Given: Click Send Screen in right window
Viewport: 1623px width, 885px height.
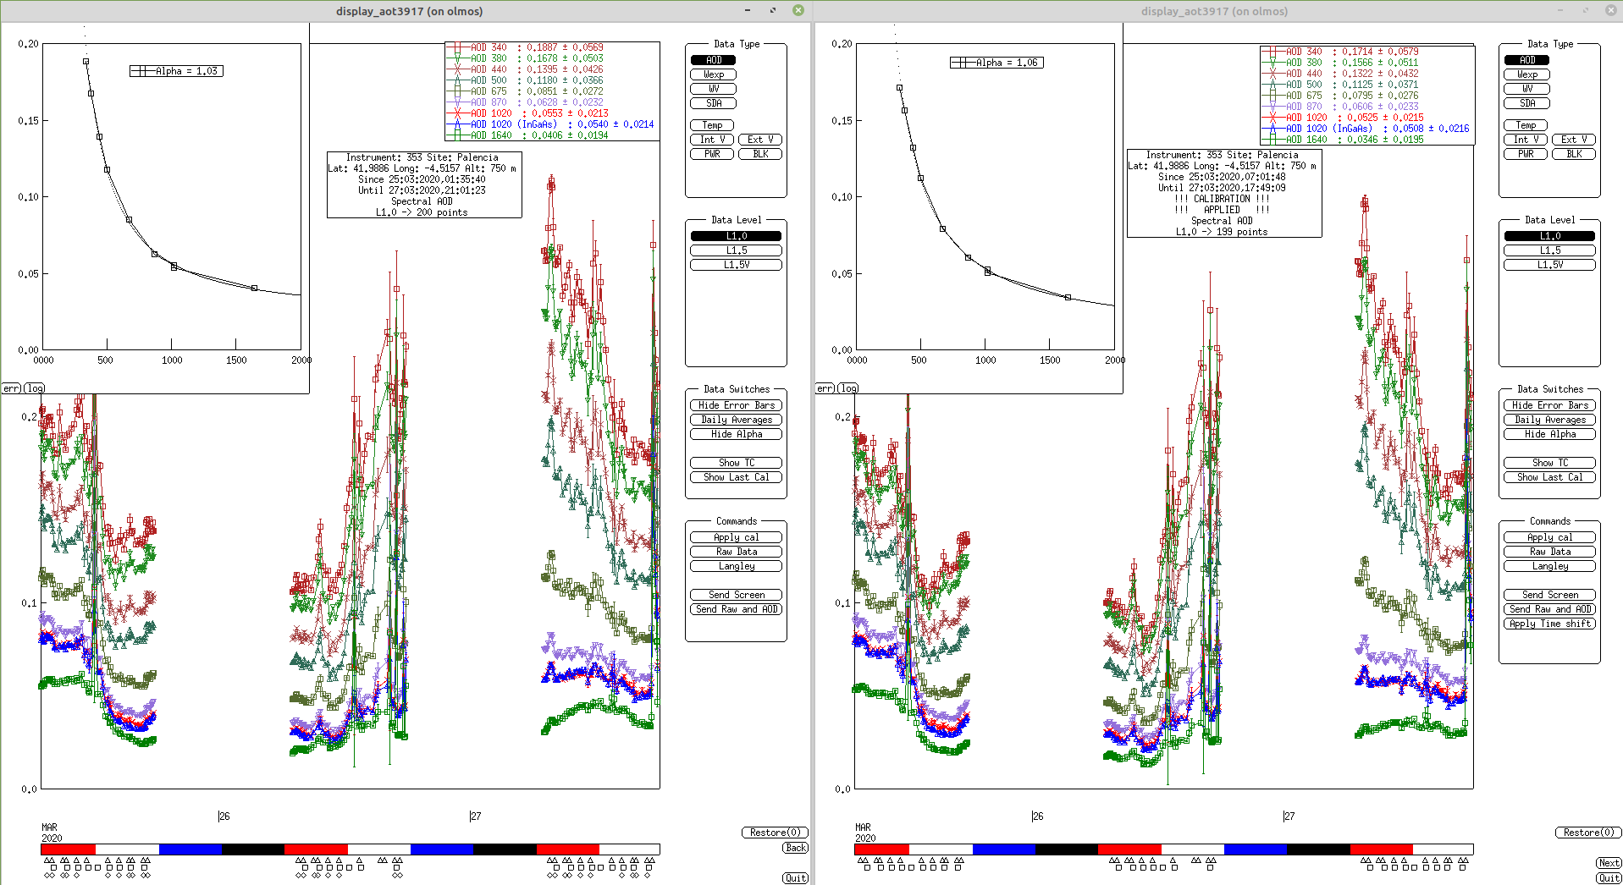Looking at the screenshot, I should coord(1549,595).
